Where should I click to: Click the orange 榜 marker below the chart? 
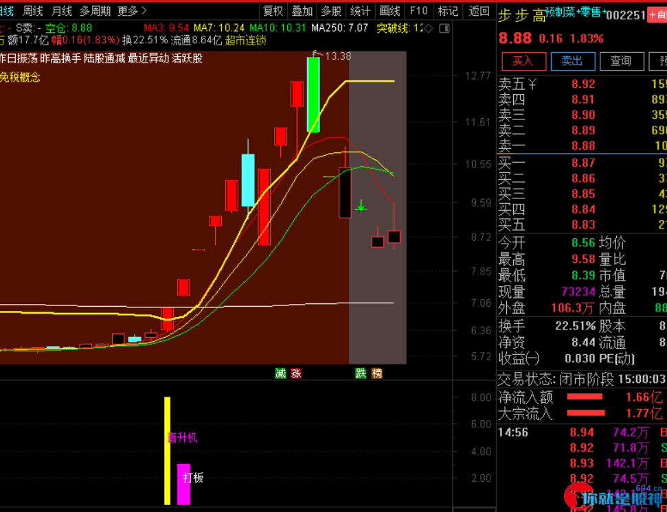coord(377,373)
